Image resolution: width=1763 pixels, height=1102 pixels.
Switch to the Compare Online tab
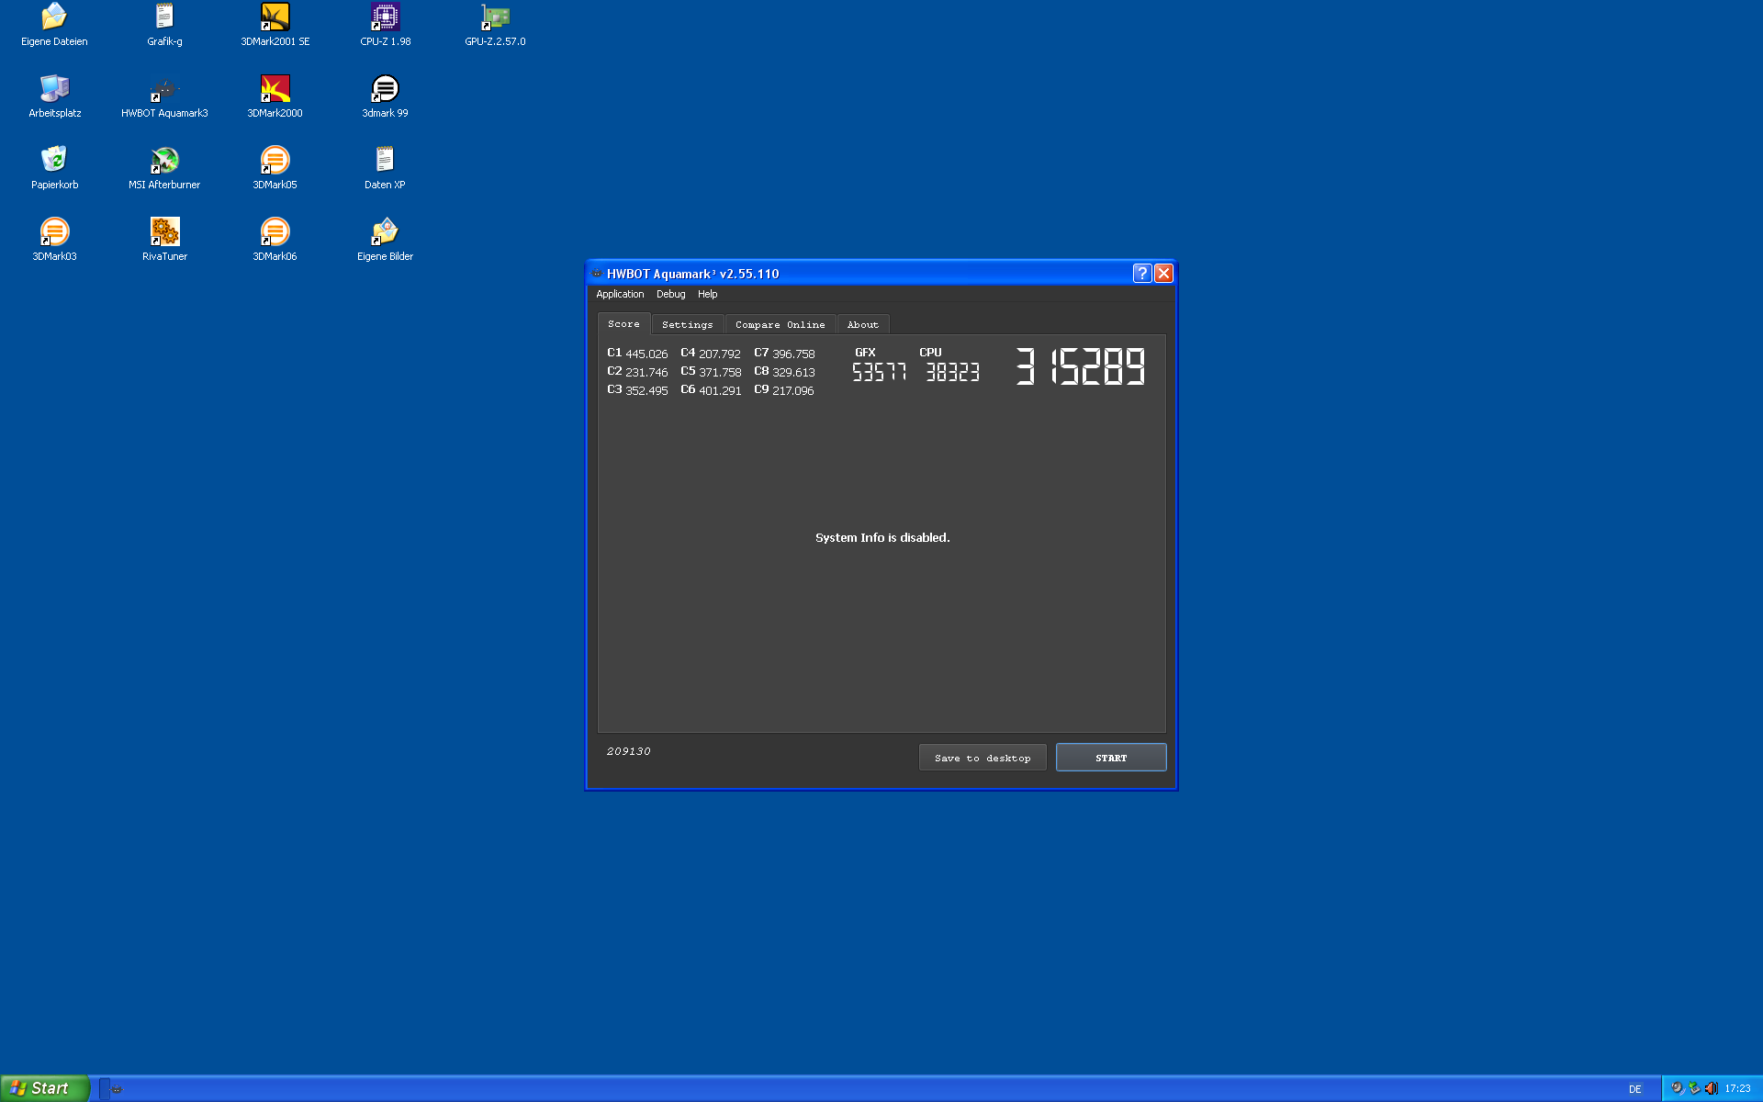click(780, 325)
